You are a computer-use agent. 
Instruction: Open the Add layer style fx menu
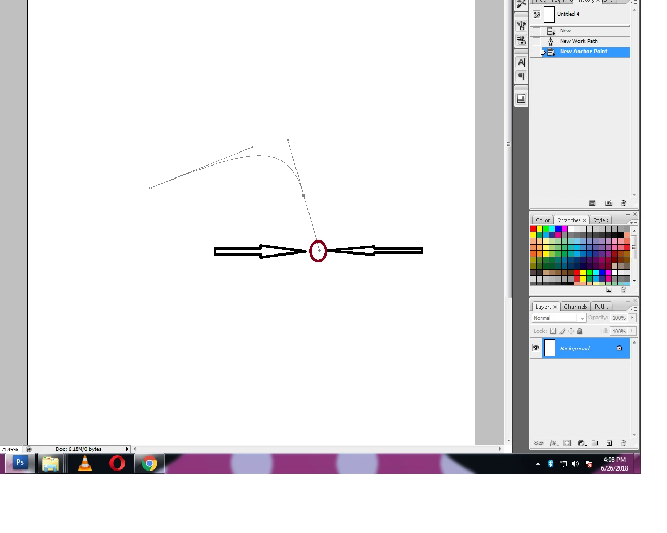point(553,443)
